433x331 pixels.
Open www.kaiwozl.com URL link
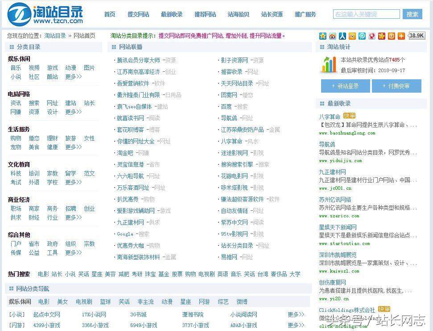coord(339,271)
